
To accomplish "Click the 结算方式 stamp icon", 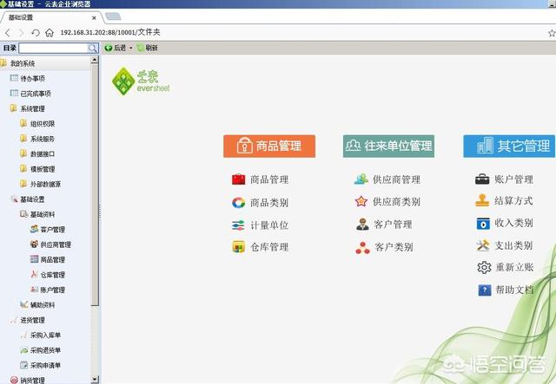I will (482, 201).
